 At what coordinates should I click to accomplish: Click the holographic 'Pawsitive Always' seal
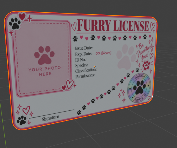click(139, 88)
